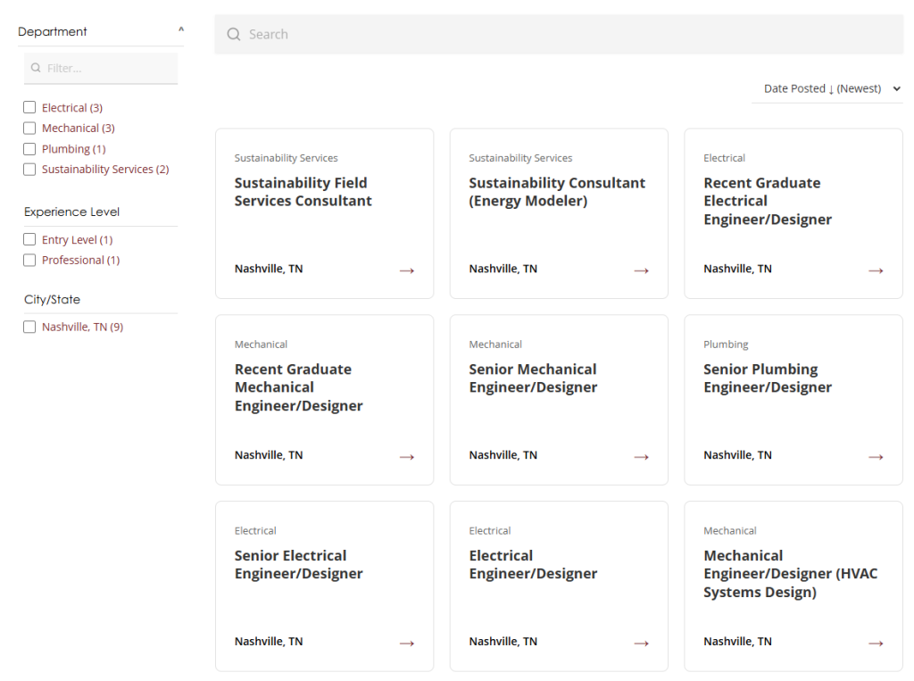Open the Senior Mechanical Engineer/Designer job posting
This screenshot has width=914, height=681.
click(533, 378)
